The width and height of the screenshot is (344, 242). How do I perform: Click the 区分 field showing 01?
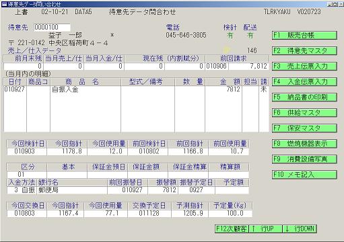pyautogui.click(x=27, y=174)
